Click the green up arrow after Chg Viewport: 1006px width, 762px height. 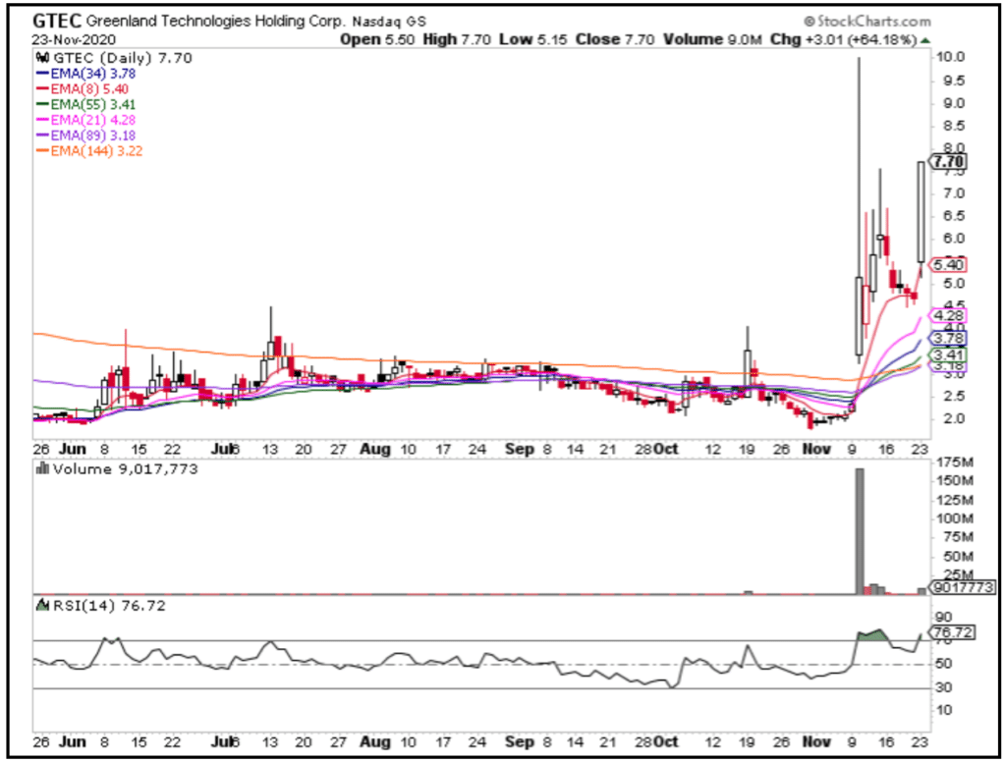[x=924, y=40]
